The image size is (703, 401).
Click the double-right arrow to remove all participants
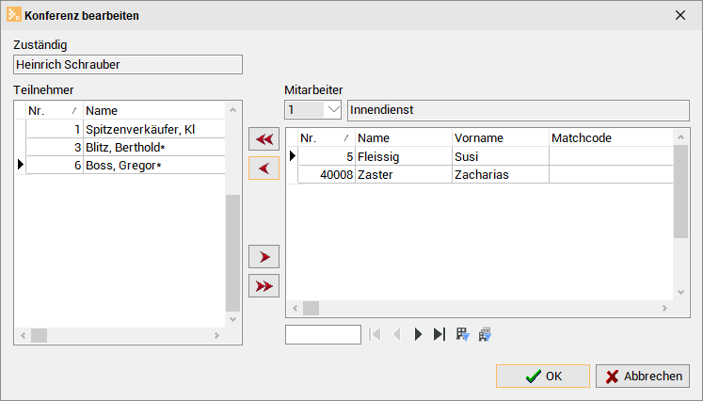[x=264, y=286]
